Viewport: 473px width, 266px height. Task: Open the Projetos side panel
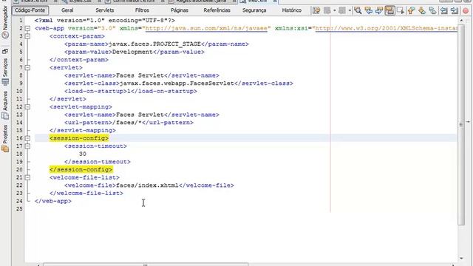click(5, 138)
